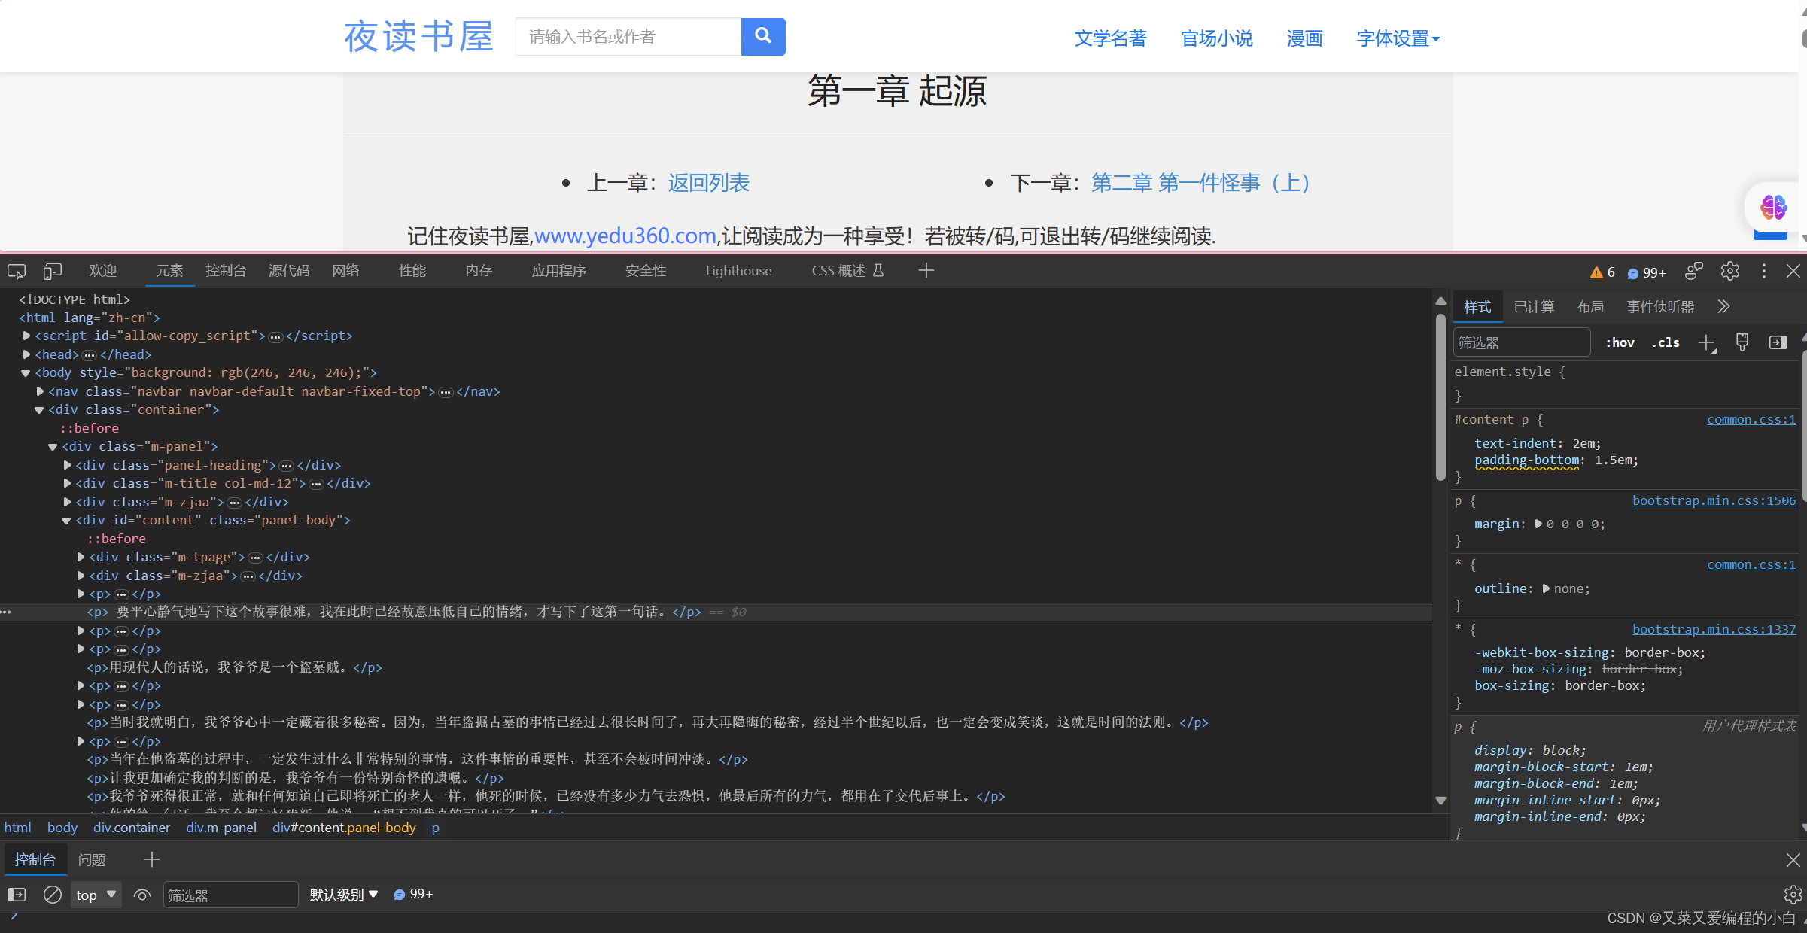Click the clear console icon
This screenshot has height=933, width=1807.
52,895
